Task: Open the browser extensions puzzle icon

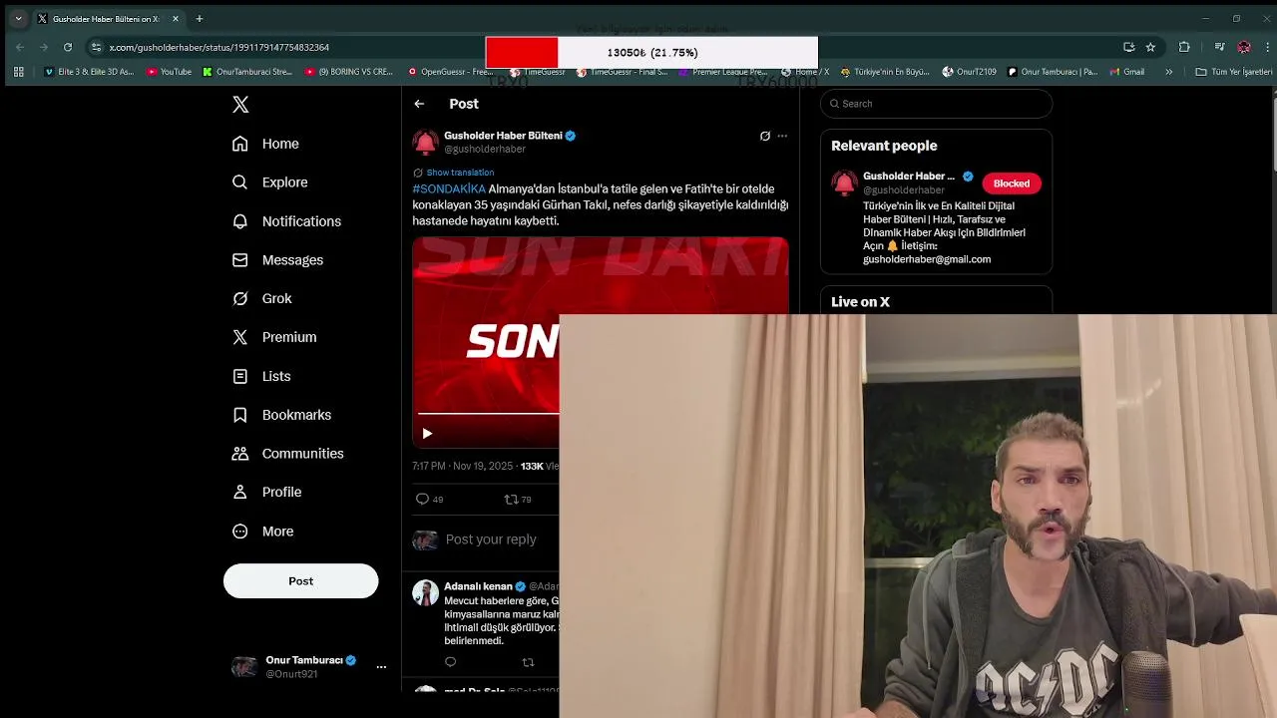Action: (1184, 47)
